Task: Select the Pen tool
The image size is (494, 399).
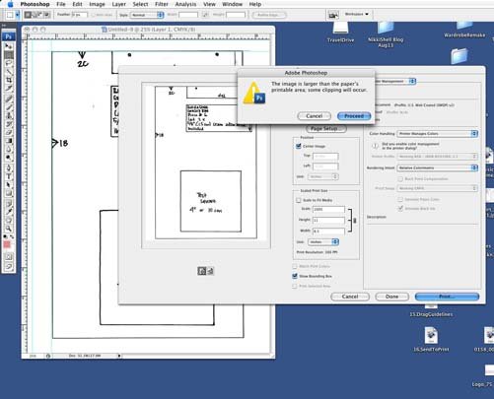Action: 9,168
